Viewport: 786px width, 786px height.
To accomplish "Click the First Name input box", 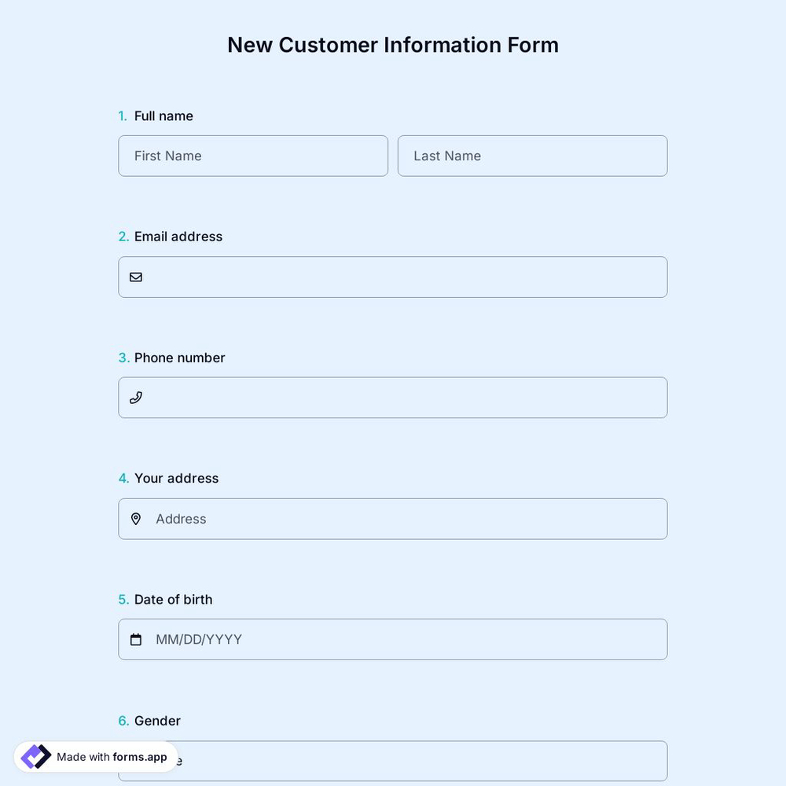I will point(252,156).
